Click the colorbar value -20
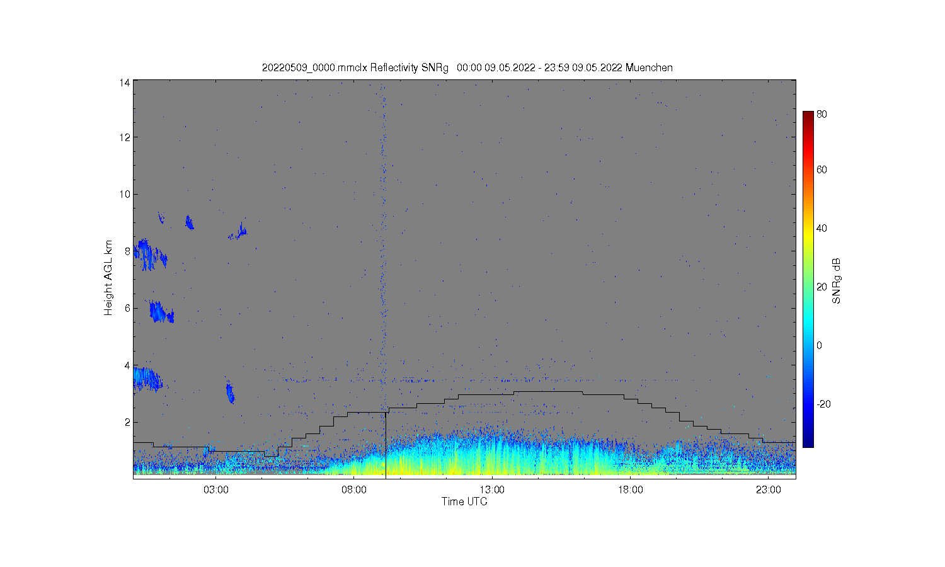The image size is (945, 567). pos(823,404)
